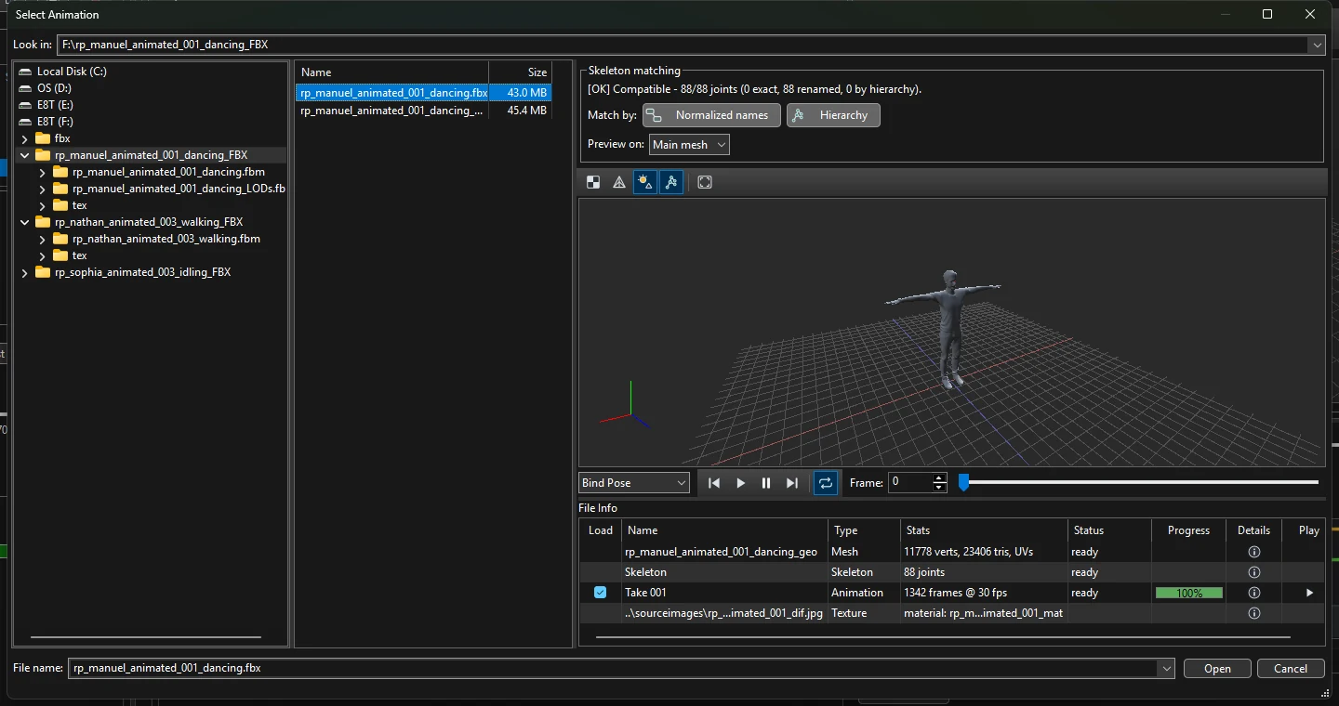
Task: Toggle loop playback button
Action: click(825, 483)
